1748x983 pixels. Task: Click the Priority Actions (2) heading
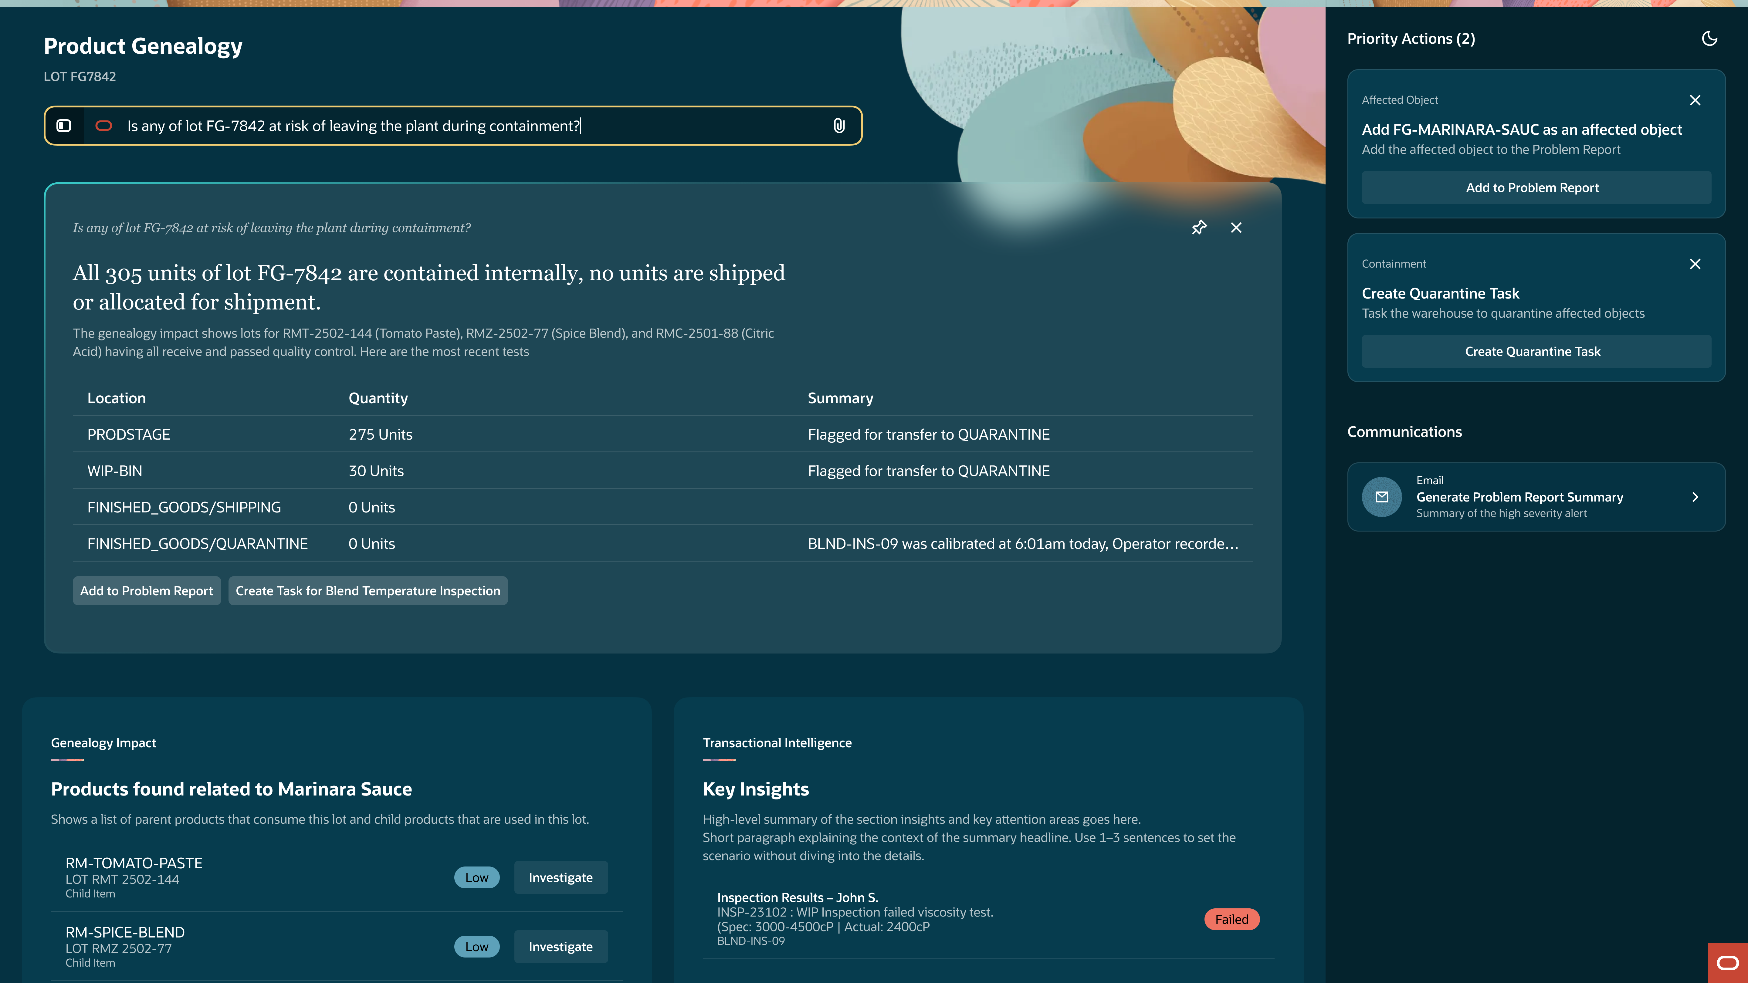coord(1411,39)
